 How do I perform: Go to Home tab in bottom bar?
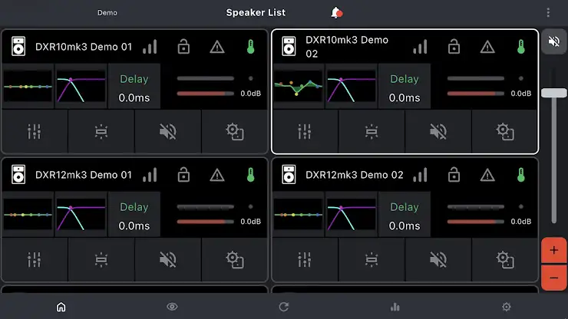[x=61, y=307]
